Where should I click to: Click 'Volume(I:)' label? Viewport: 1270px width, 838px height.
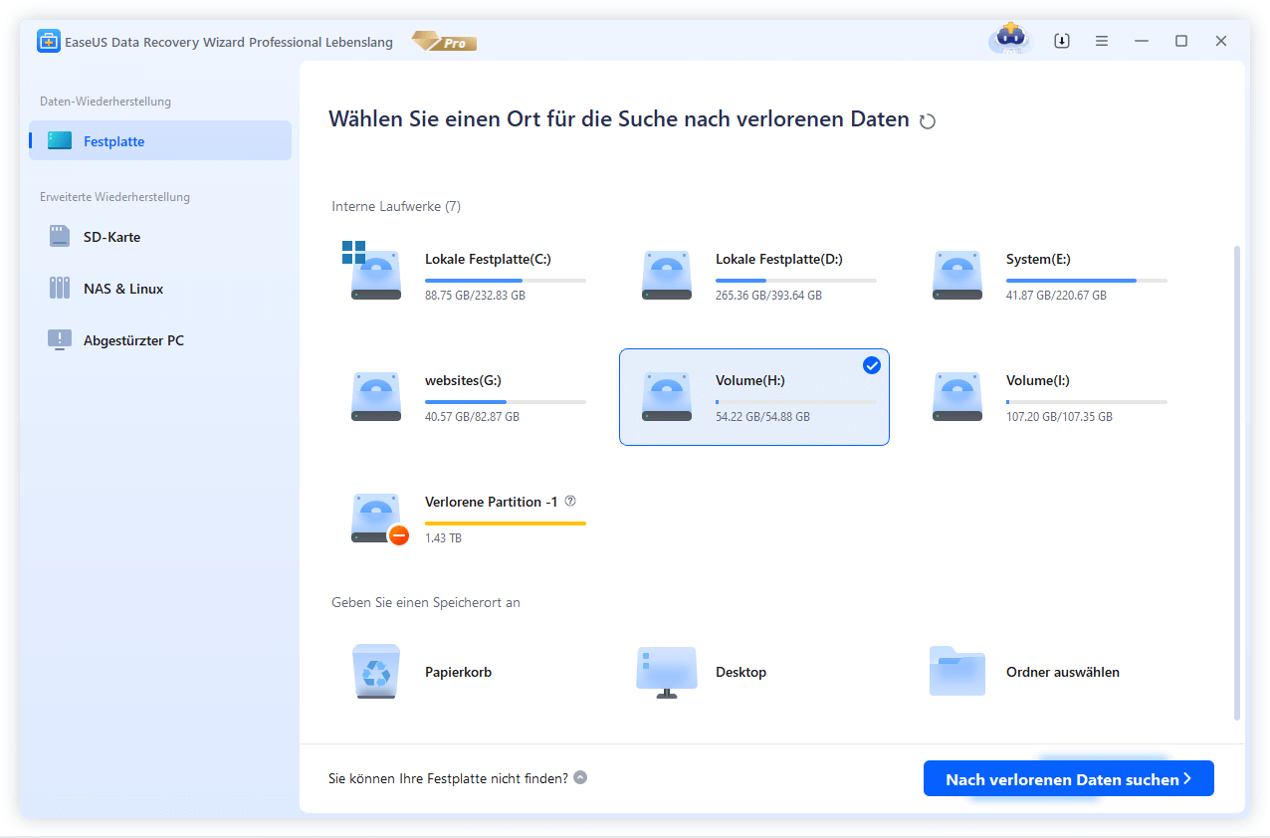[x=1038, y=380]
